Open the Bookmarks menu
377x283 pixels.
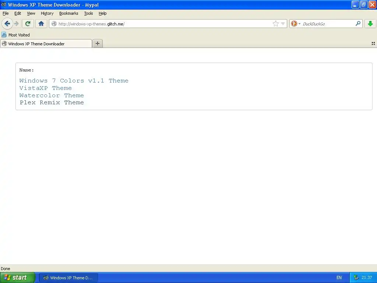69,13
